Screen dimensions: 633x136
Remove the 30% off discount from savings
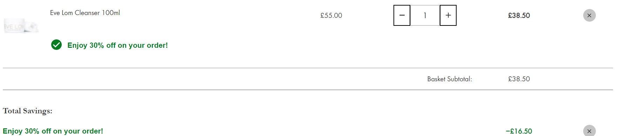point(589,131)
